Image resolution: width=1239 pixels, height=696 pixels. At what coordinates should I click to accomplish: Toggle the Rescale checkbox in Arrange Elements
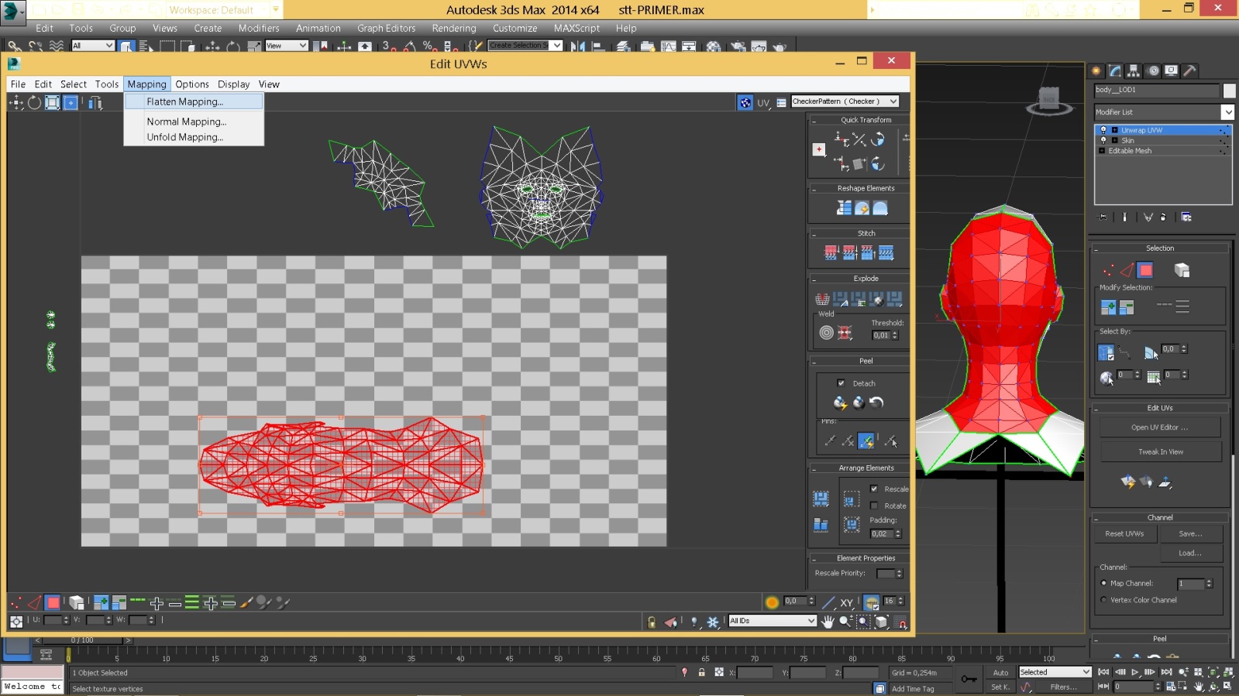(x=874, y=489)
